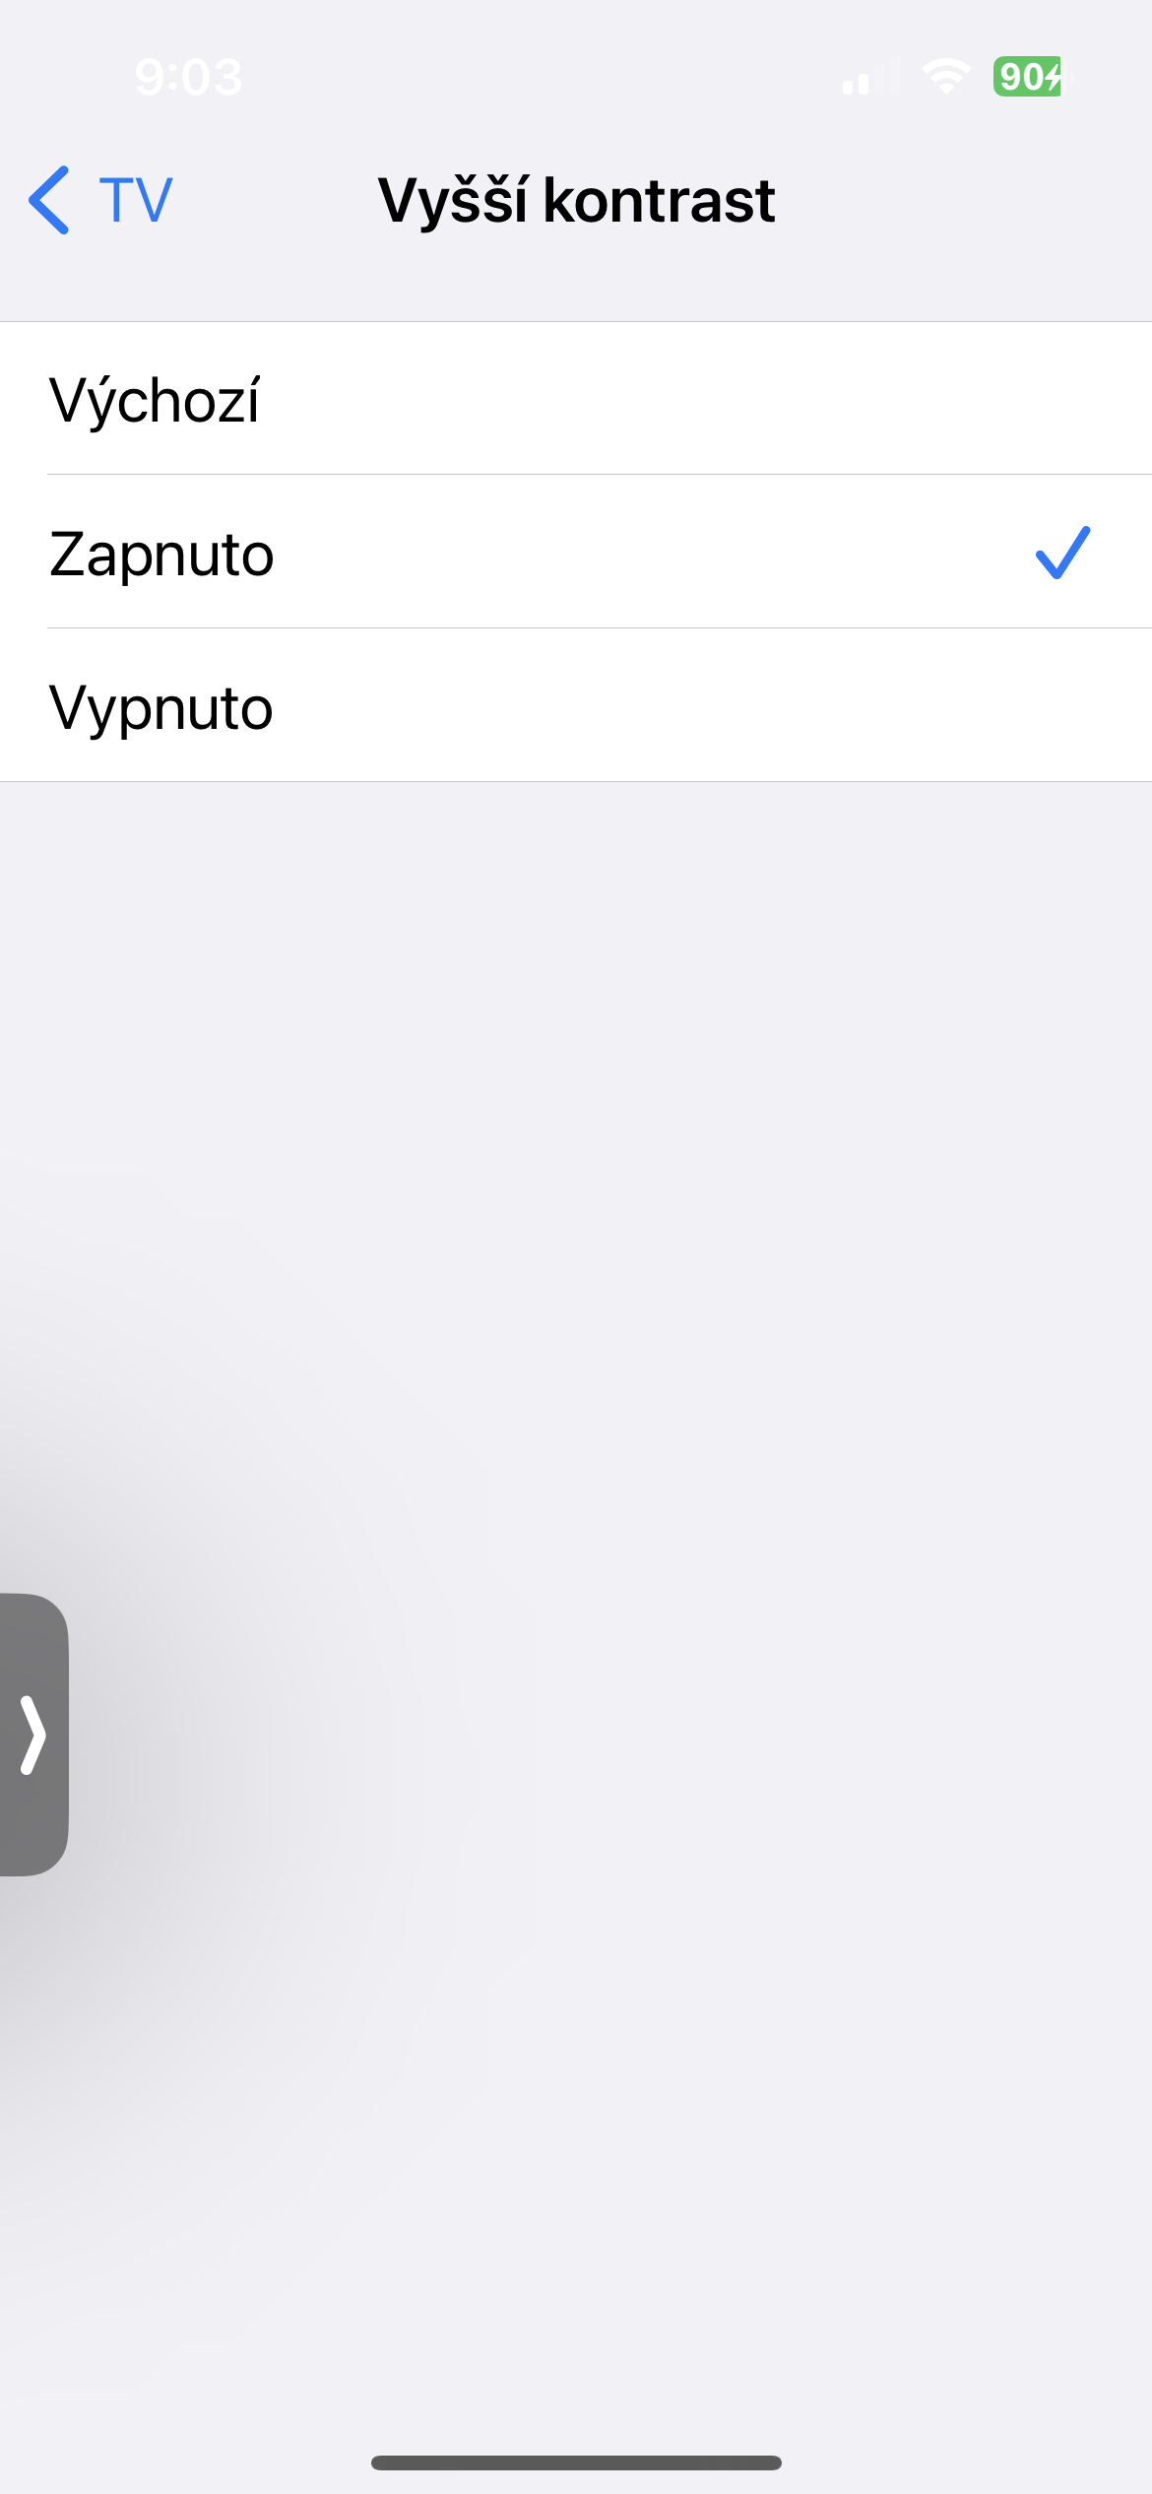Click empty right side of Vypnuto row
Screen dimensions: 1152x2494
tap(788, 705)
